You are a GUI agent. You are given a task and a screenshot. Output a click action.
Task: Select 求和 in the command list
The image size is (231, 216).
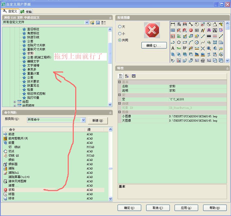point(54,190)
